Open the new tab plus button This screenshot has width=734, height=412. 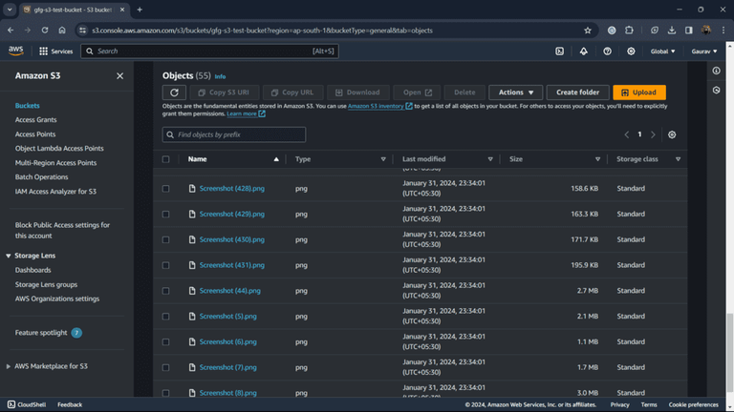tap(140, 10)
